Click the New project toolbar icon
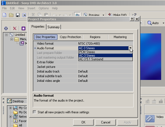Screen dimensions: 165x127 click(4, 15)
